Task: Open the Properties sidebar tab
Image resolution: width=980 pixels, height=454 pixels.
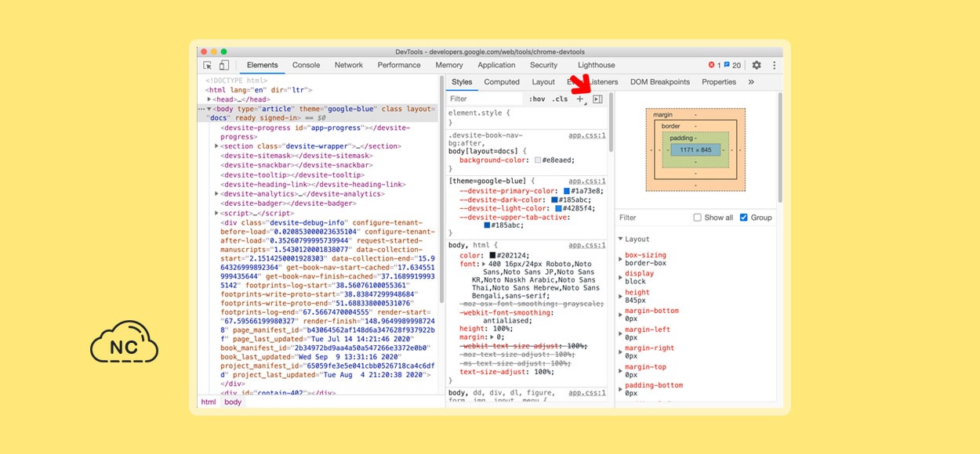Action: 719,82
